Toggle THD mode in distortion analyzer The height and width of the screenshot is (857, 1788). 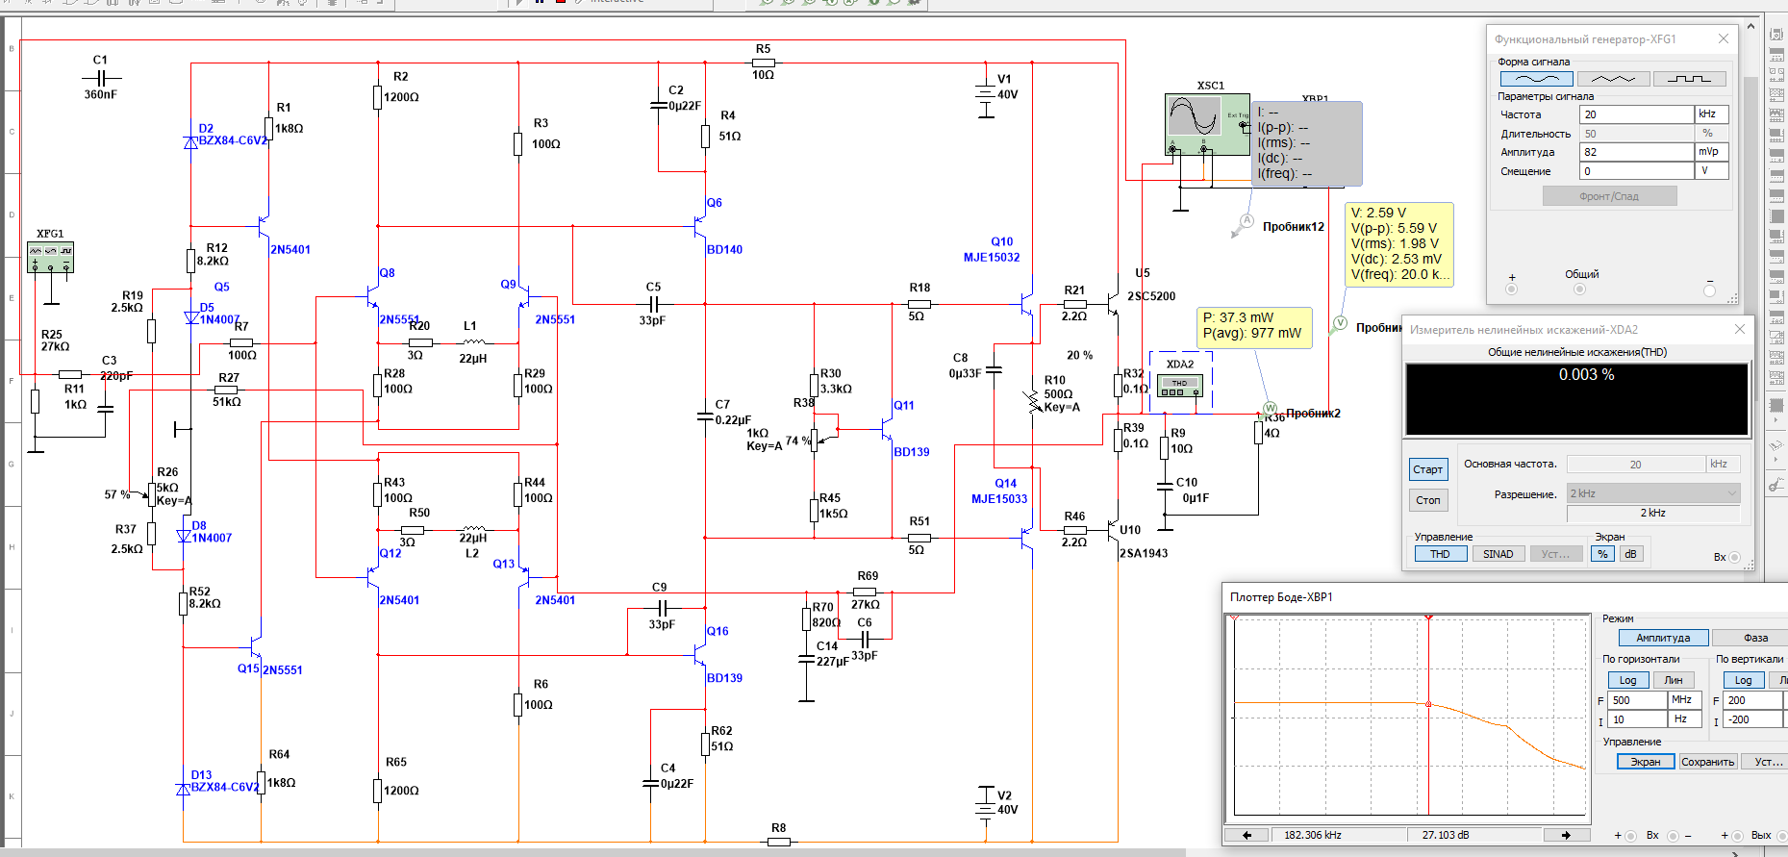click(x=1440, y=554)
